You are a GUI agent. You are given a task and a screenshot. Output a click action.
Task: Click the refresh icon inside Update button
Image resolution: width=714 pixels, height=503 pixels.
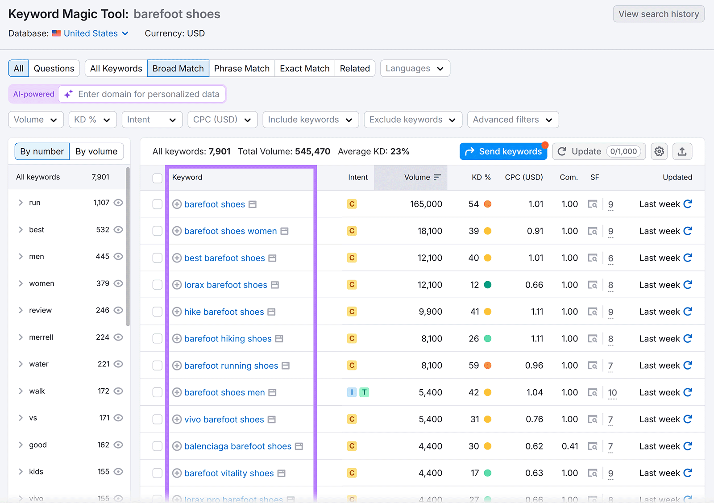click(x=562, y=151)
